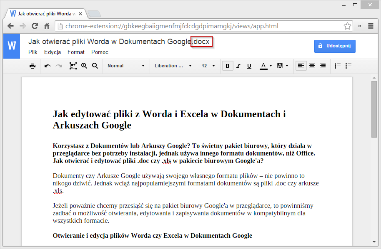This screenshot has width=381, height=249.
Task: Click the vertical scrollbar thumb
Action: point(374,109)
